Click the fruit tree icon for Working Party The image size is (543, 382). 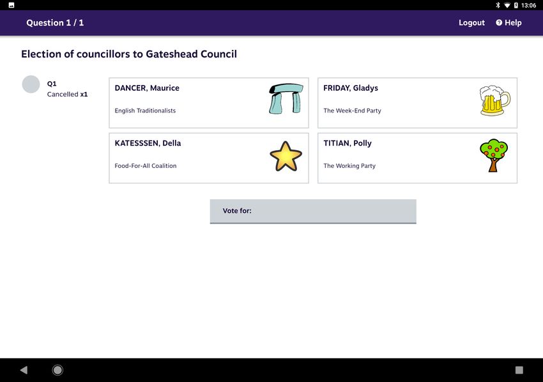tap(493, 155)
